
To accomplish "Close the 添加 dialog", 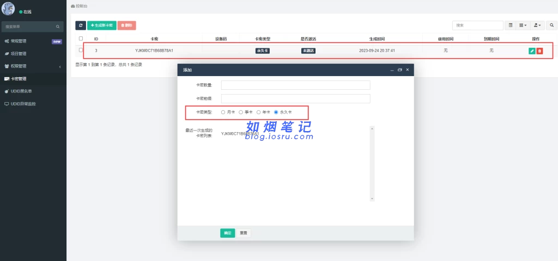I will (x=408, y=70).
